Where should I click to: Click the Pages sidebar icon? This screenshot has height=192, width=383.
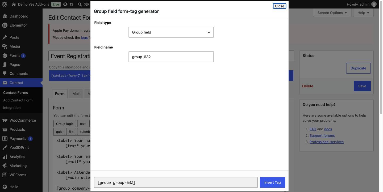[x=5, y=65]
